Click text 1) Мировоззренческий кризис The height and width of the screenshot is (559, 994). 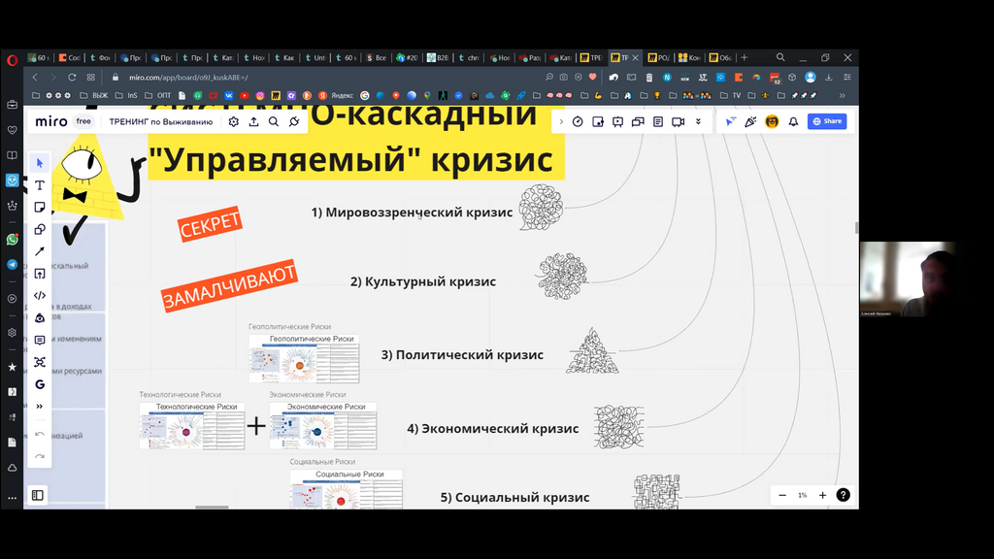coord(412,213)
